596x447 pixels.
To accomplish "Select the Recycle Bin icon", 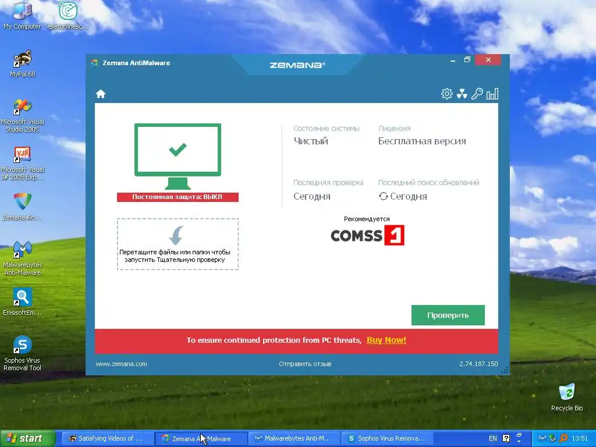I will [x=567, y=397].
